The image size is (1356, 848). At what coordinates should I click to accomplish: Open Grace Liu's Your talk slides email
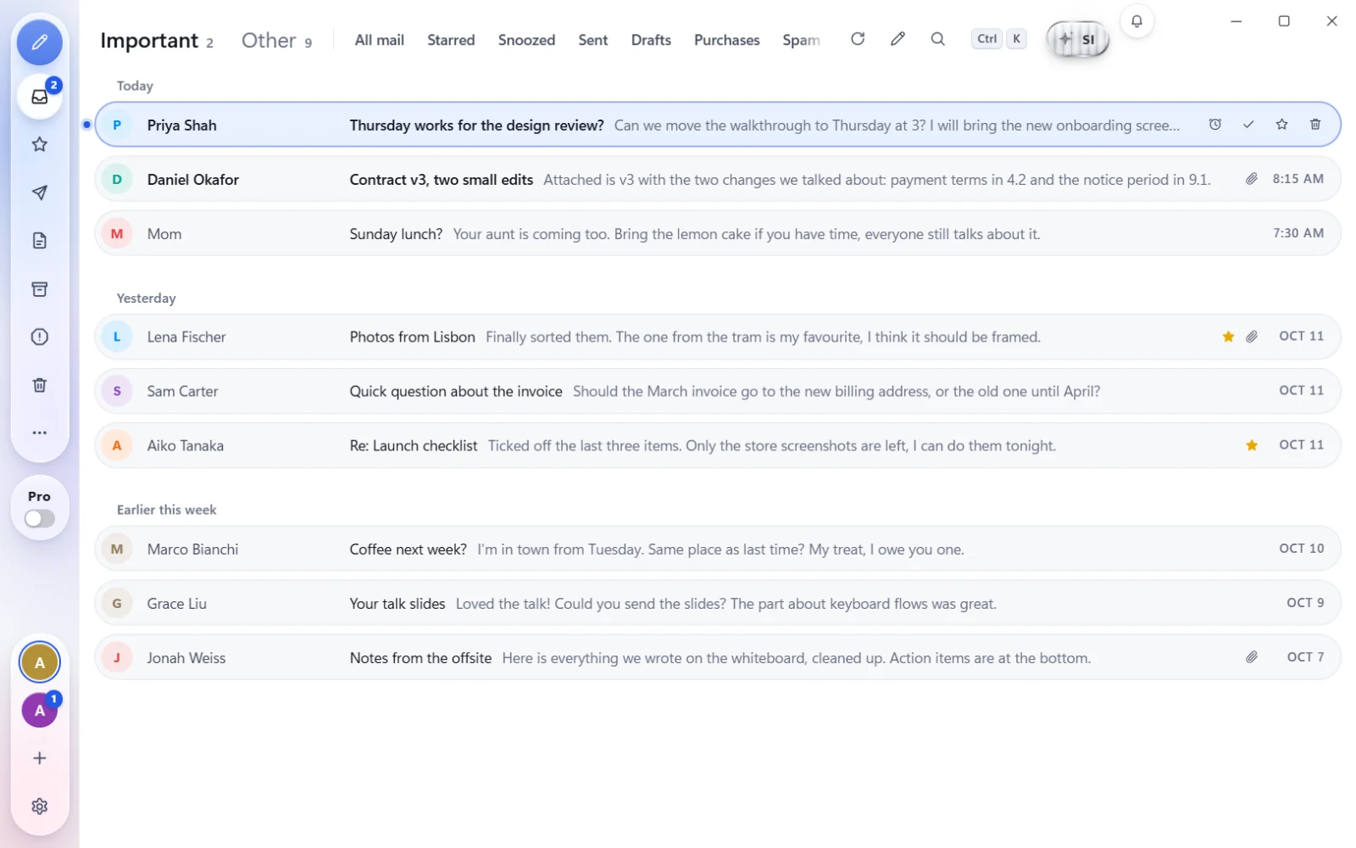717,603
